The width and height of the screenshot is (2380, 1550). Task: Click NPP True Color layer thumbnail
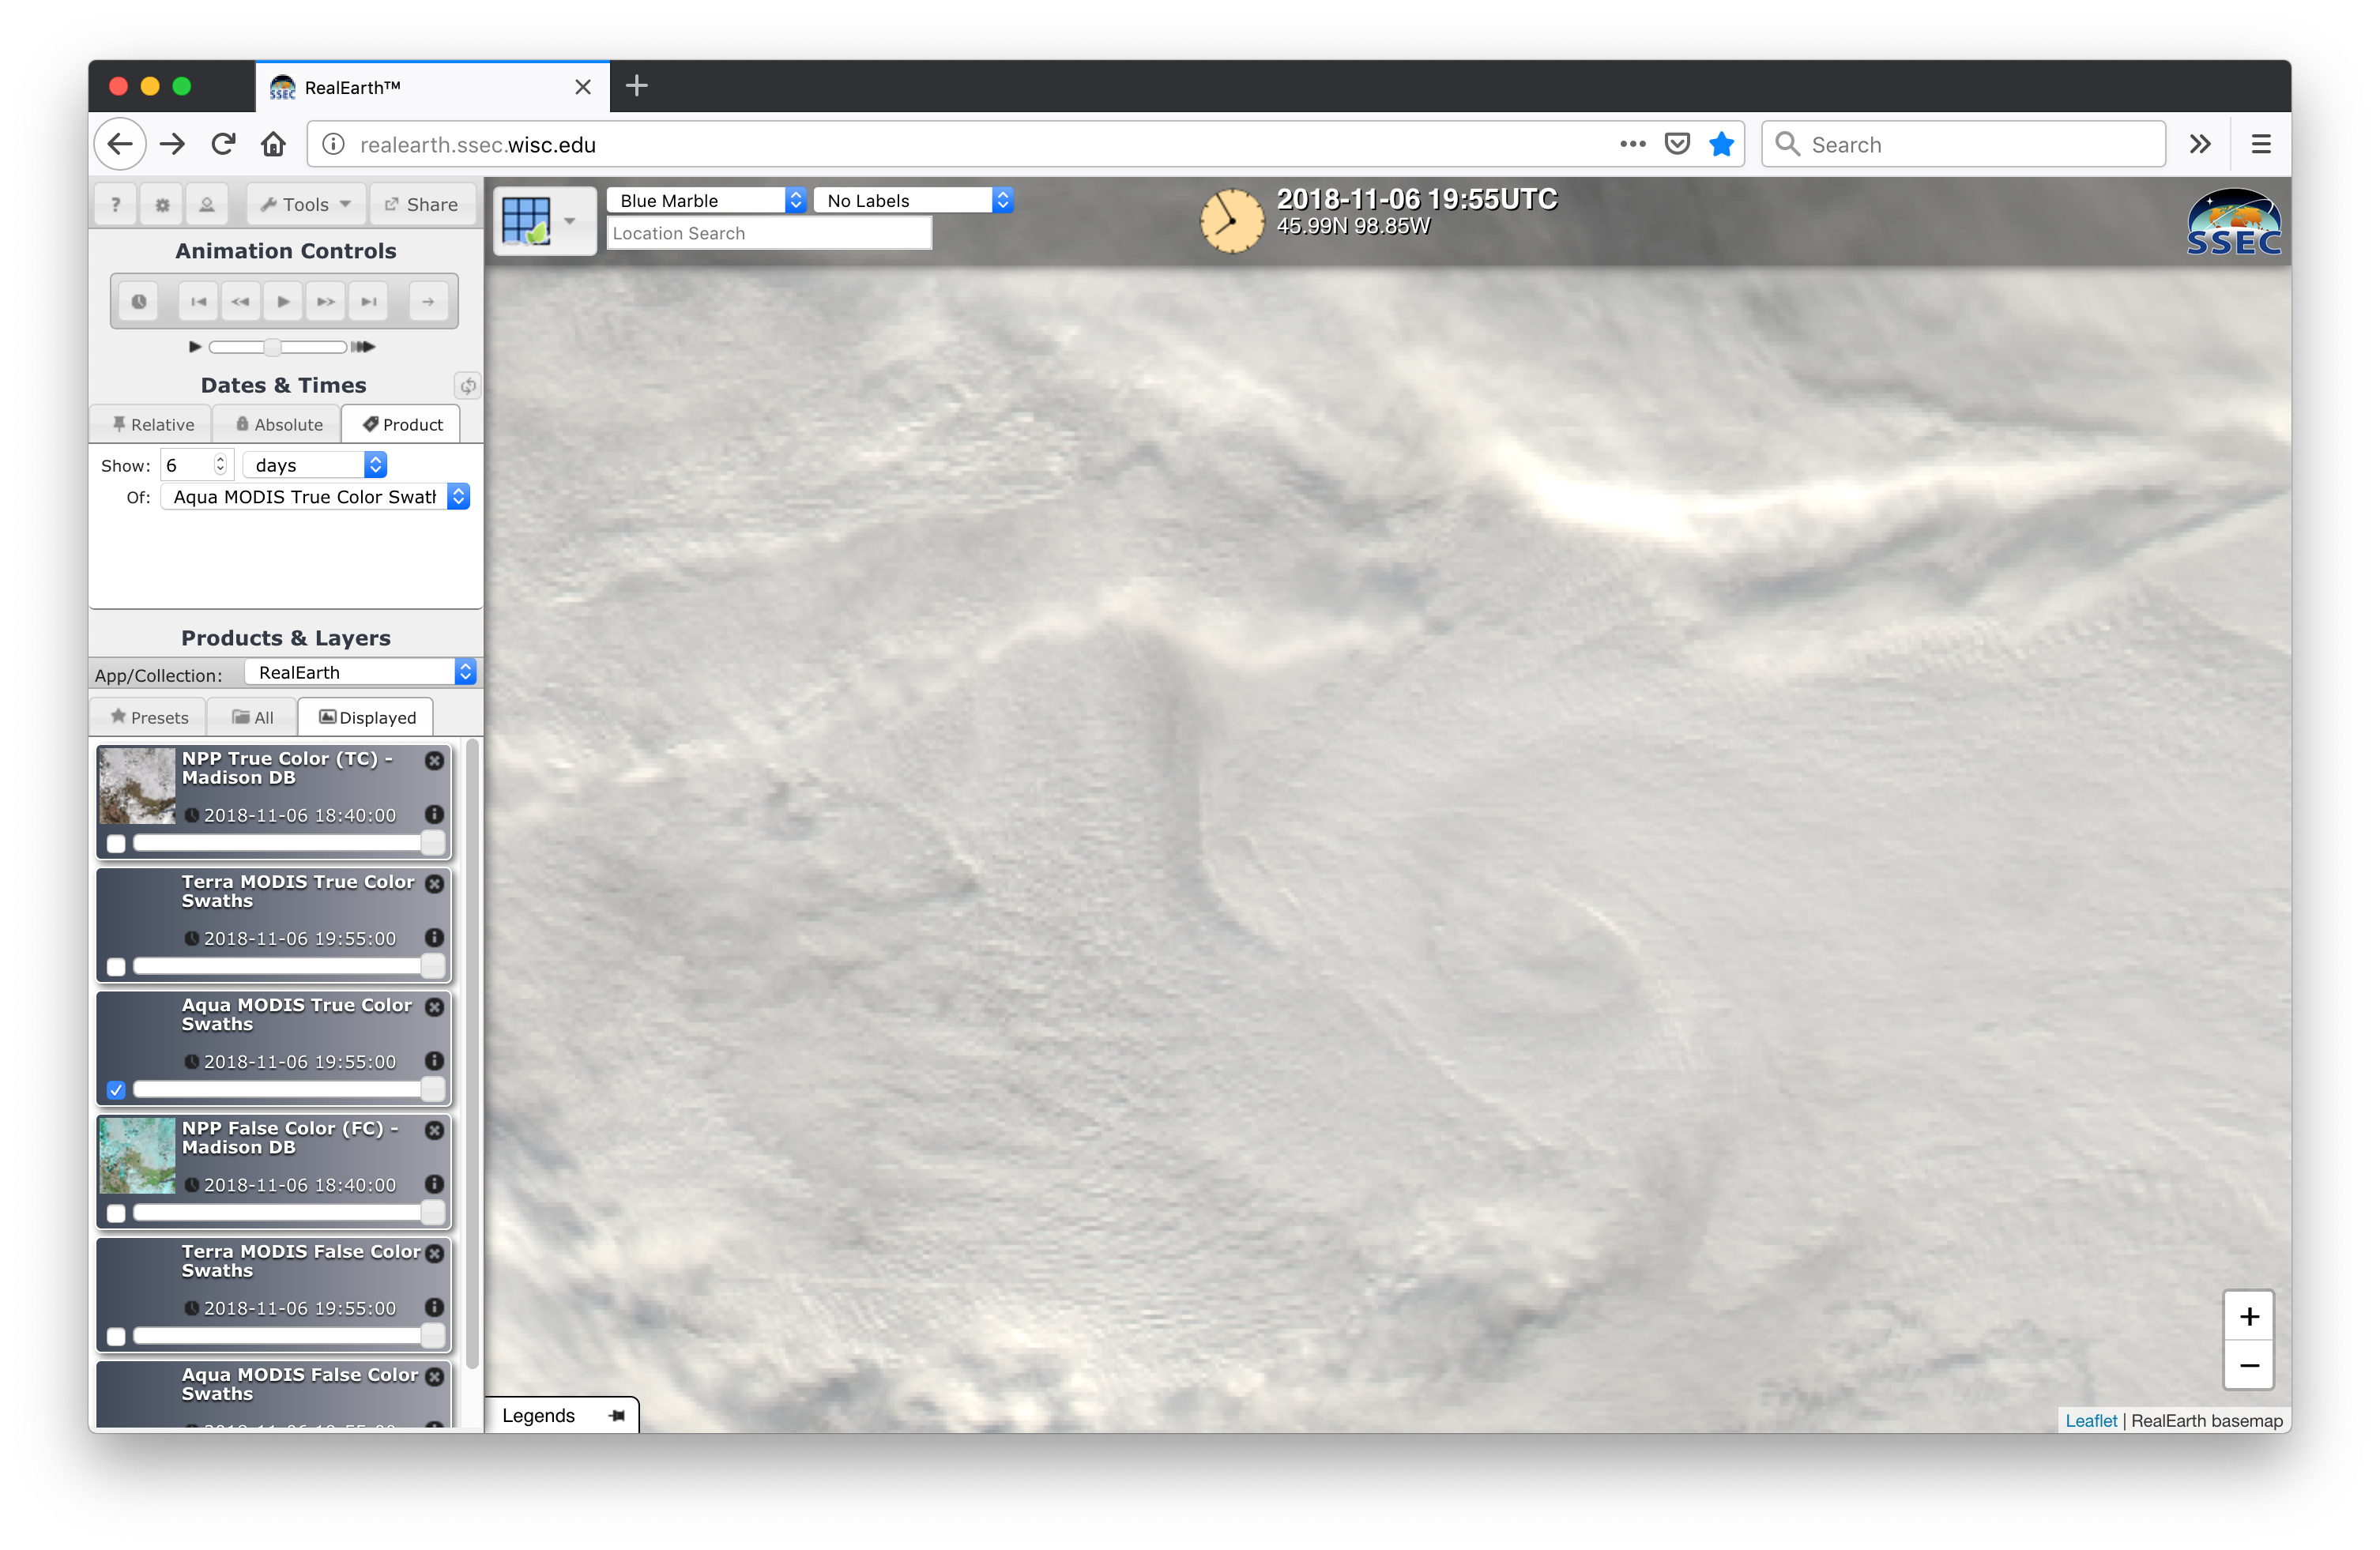tap(137, 786)
